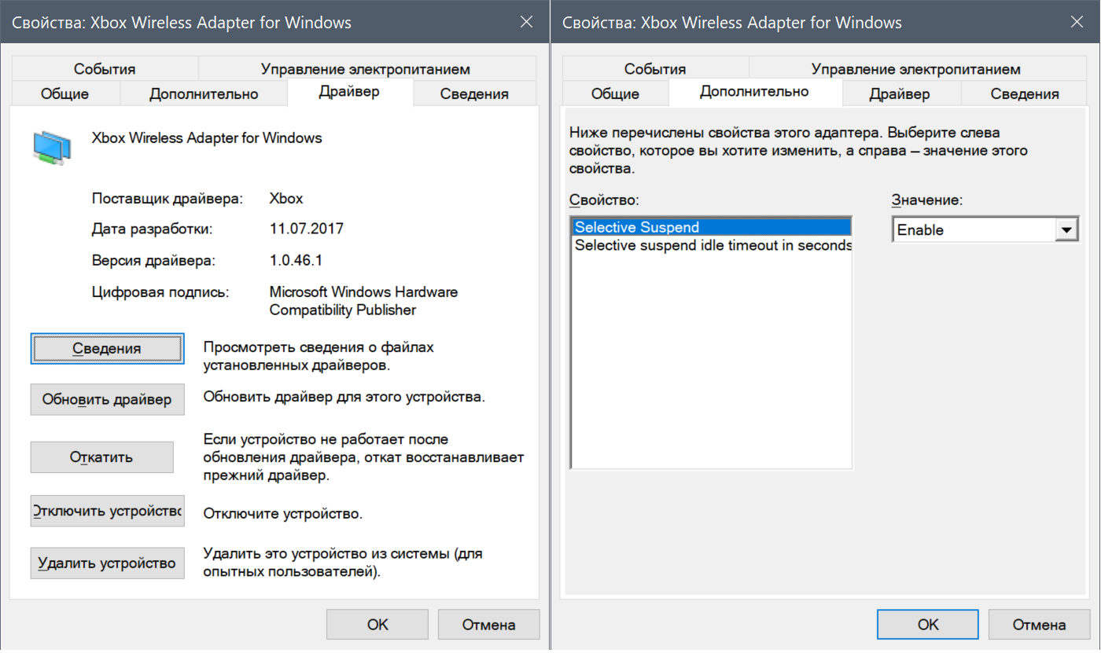Switch to Драйвер tab in the property list dialog

[900, 94]
